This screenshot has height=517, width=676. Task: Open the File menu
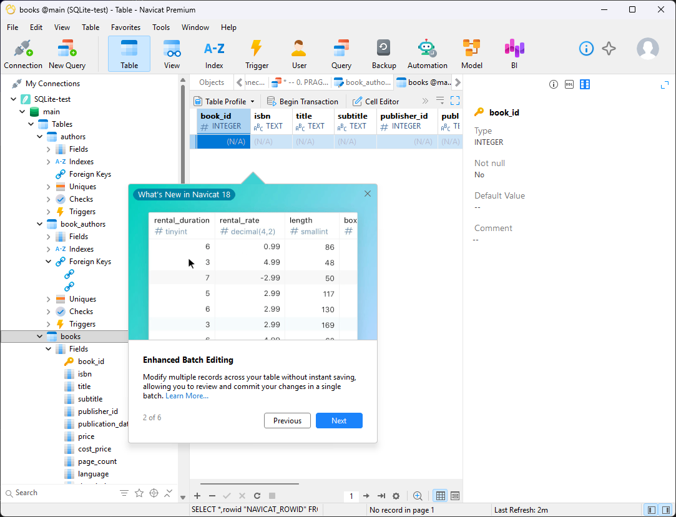click(x=12, y=27)
